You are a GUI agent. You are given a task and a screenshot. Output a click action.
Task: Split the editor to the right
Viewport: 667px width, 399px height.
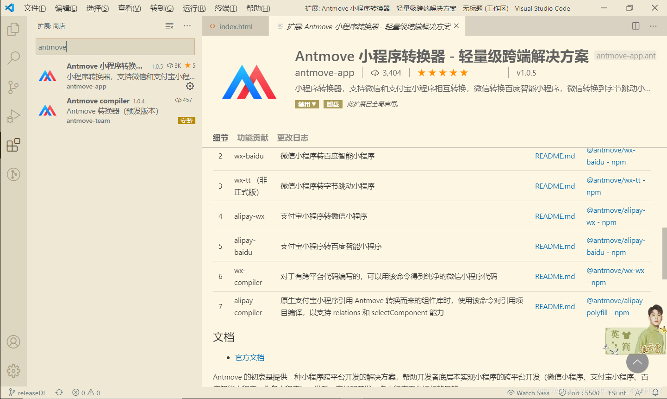pyautogui.click(x=636, y=26)
